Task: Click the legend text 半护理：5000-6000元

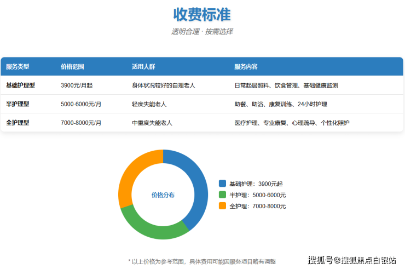Action: (x=257, y=195)
